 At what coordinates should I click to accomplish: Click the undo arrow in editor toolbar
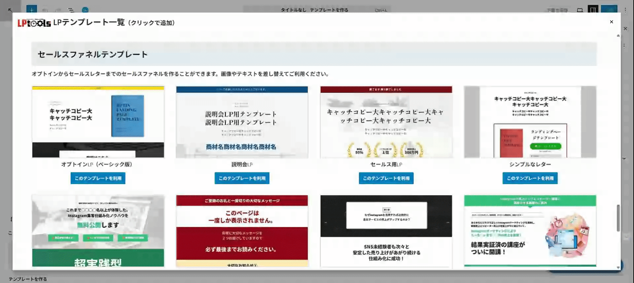coord(45,10)
